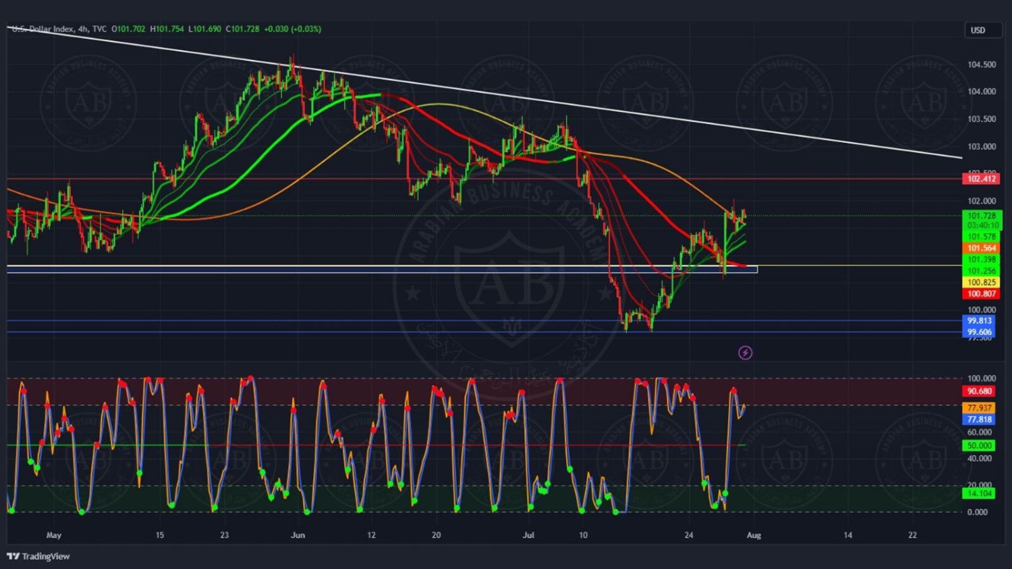
Task: Click the red 90.680 oscillator label
Action: [980, 391]
